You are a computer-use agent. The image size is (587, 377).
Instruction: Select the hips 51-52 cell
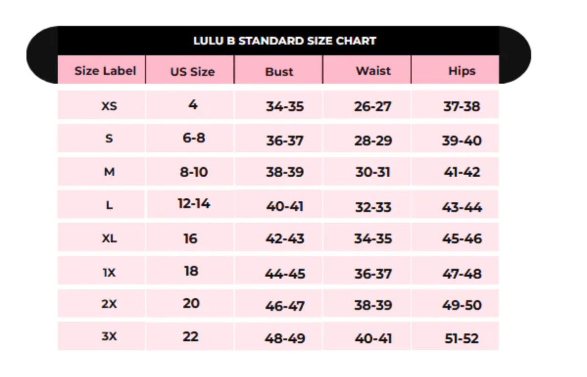(462, 338)
